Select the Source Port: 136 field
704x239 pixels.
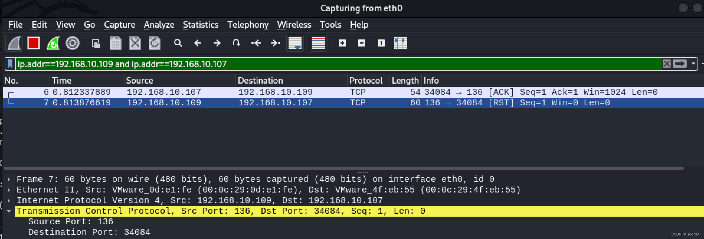(71, 222)
